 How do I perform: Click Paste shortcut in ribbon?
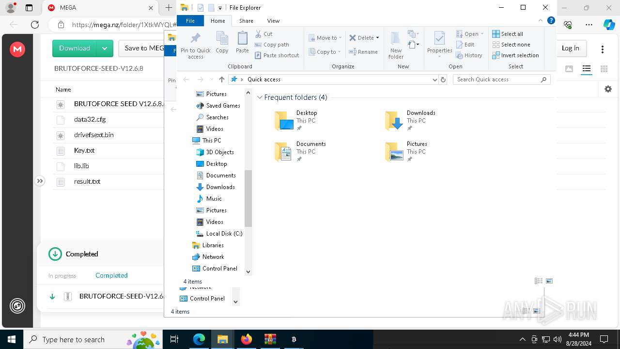(x=277, y=55)
